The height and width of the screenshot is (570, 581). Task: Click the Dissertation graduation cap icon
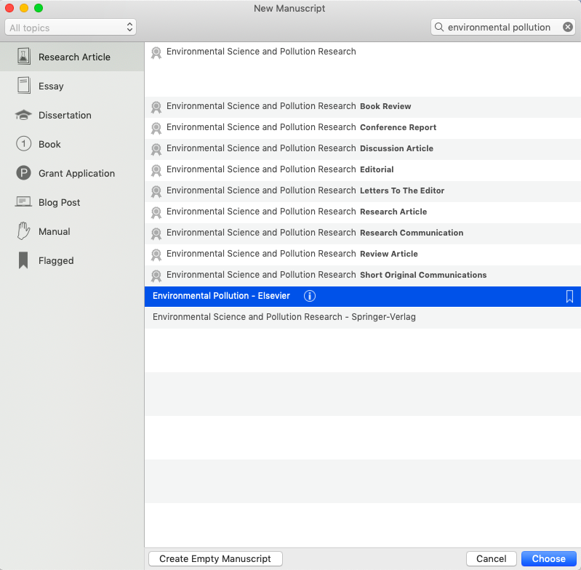pos(23,115)
